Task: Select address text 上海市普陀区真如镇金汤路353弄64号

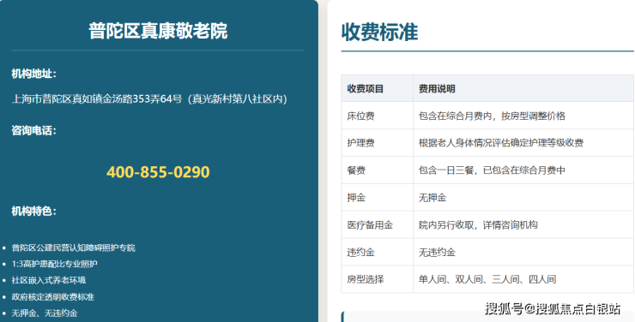Action: 97,99
